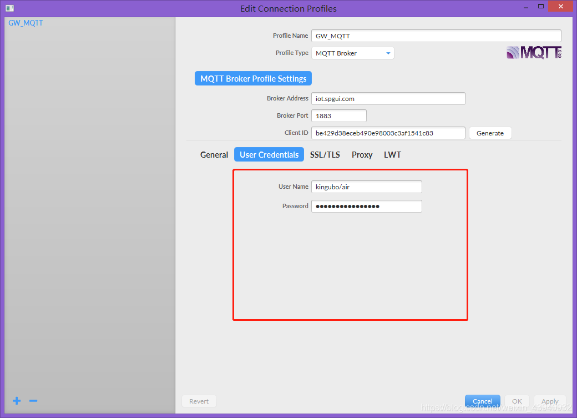
Task: Click the User Name field
Action: [x=367, y=187]
